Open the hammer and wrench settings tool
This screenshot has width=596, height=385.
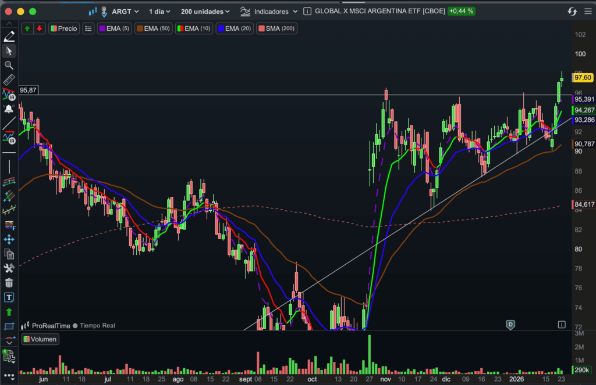pyautogui.click(x=9, y=268)
